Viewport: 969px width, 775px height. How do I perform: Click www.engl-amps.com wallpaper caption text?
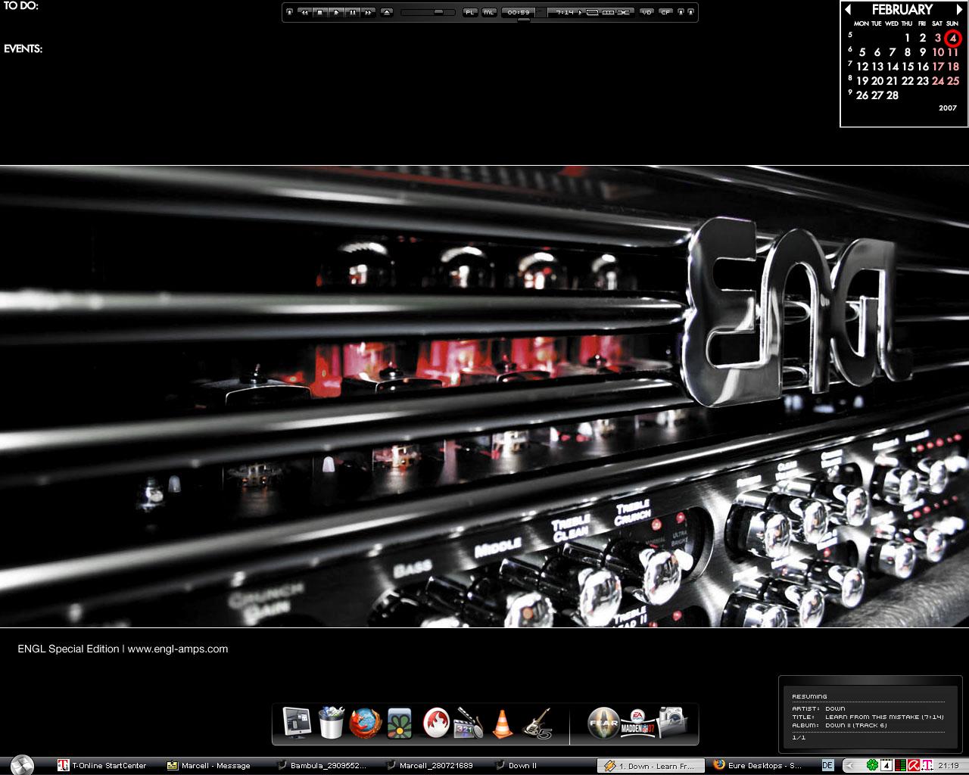point(177,649)
